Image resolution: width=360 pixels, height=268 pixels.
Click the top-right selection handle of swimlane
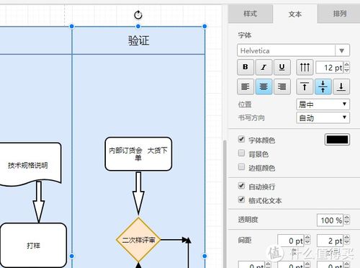204,27
